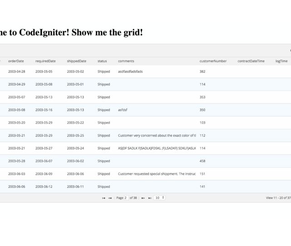
Task: Sort by orderDate column header
Action: [x=16, y=61]
